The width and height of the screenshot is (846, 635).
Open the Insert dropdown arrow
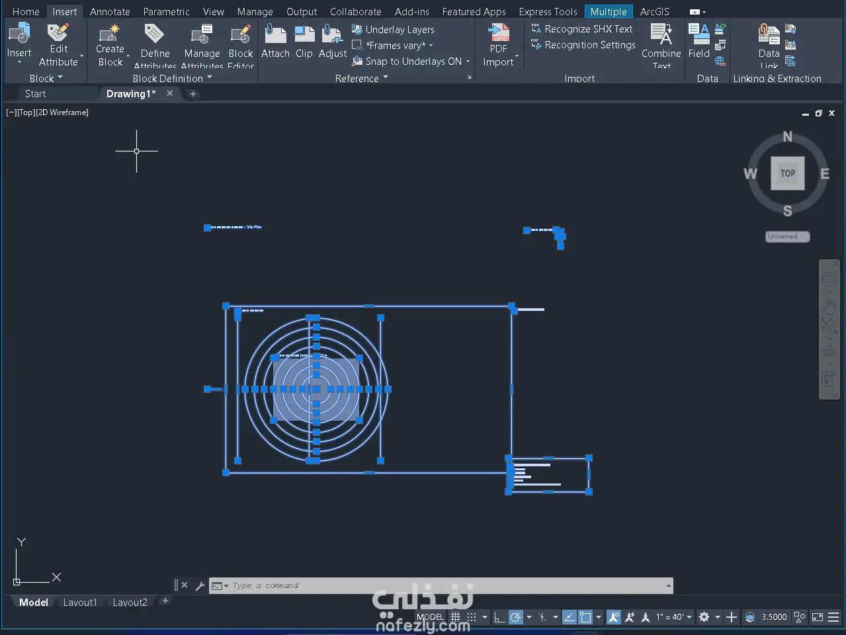pyautogui.click(x=19, y=62)
